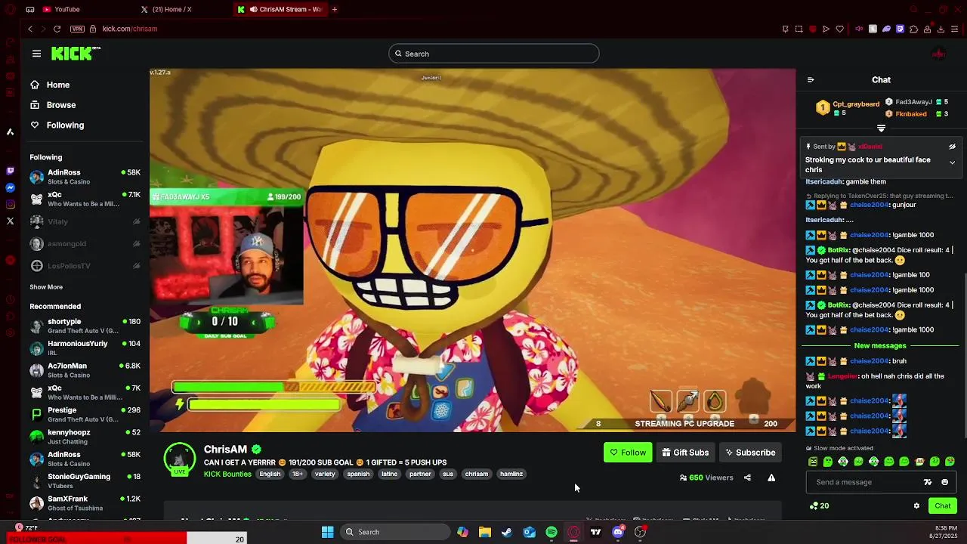Open HarmoniousYuriy recommended channel
Viewport: 967px width, 544px height.
[x=85, y=348]
